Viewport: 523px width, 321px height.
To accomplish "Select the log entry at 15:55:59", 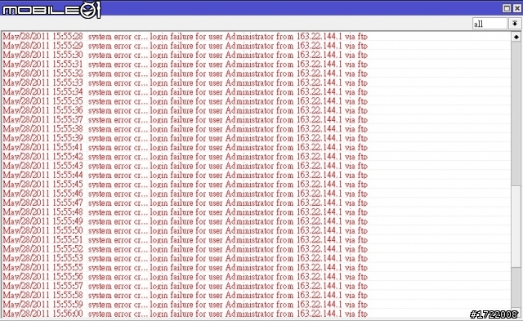I will (x=256, y=305).
